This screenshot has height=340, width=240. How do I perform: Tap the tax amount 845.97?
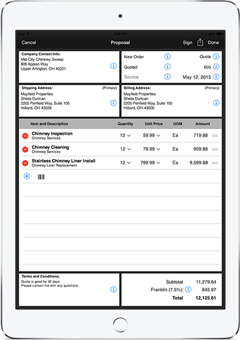click(x=209, y=290)
